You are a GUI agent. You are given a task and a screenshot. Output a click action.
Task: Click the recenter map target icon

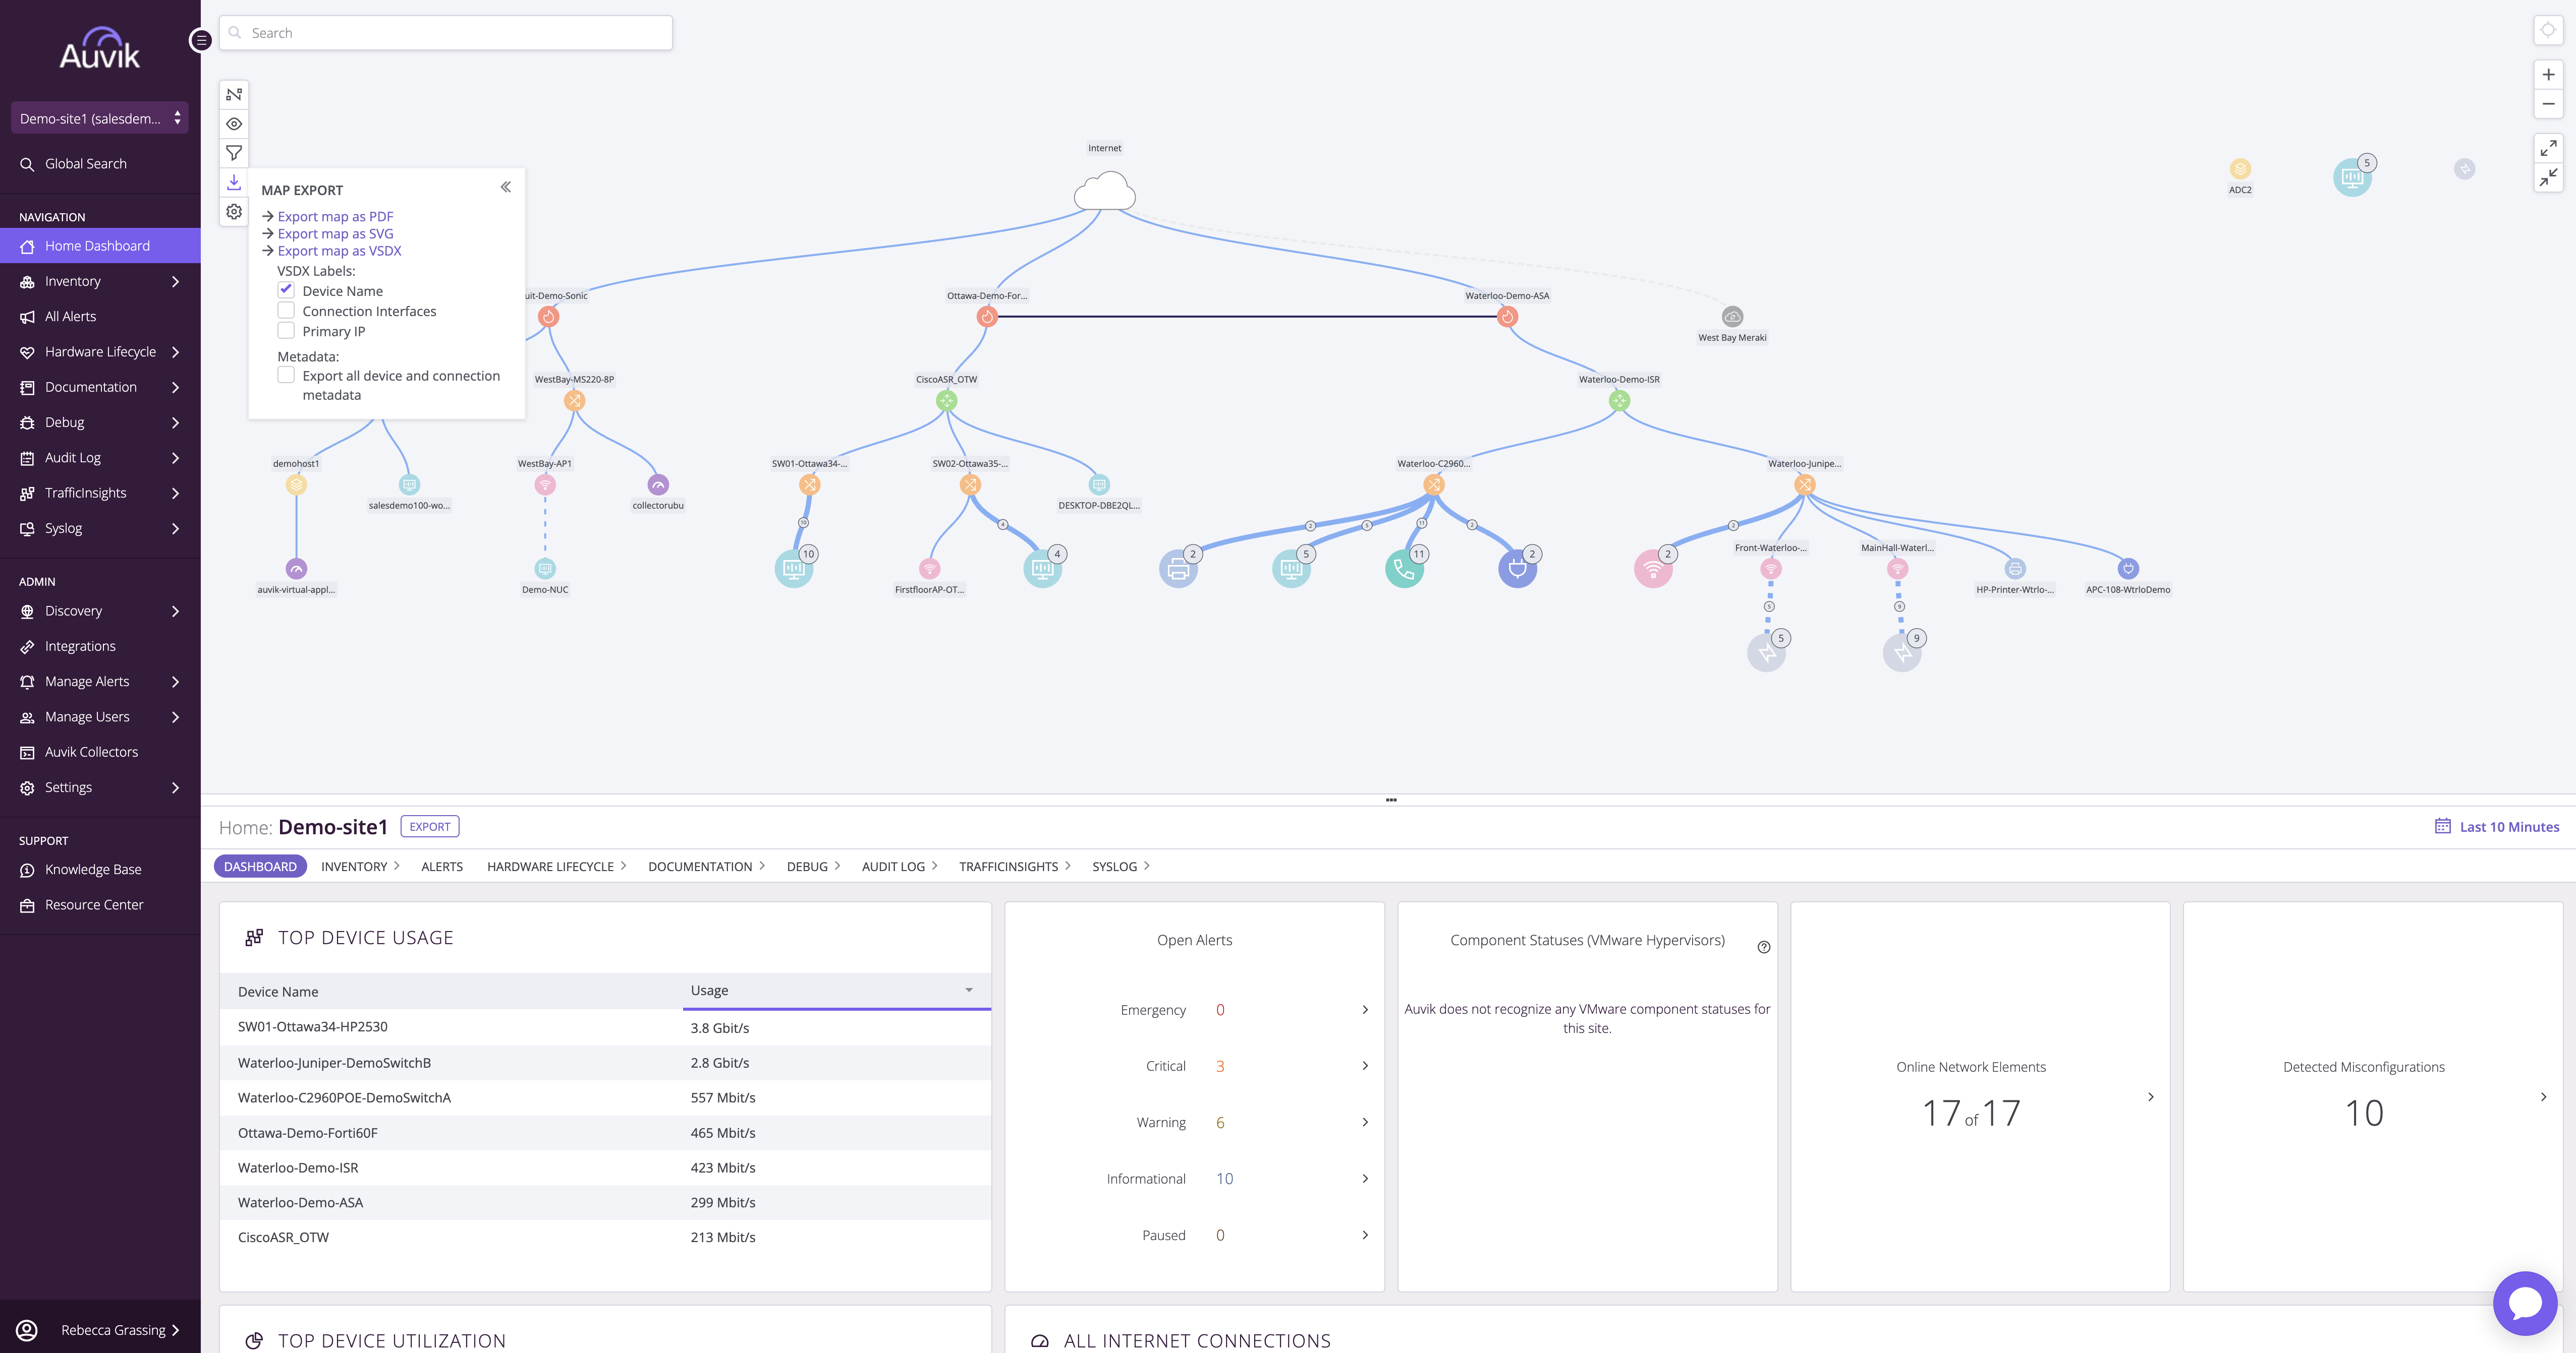2548,30
